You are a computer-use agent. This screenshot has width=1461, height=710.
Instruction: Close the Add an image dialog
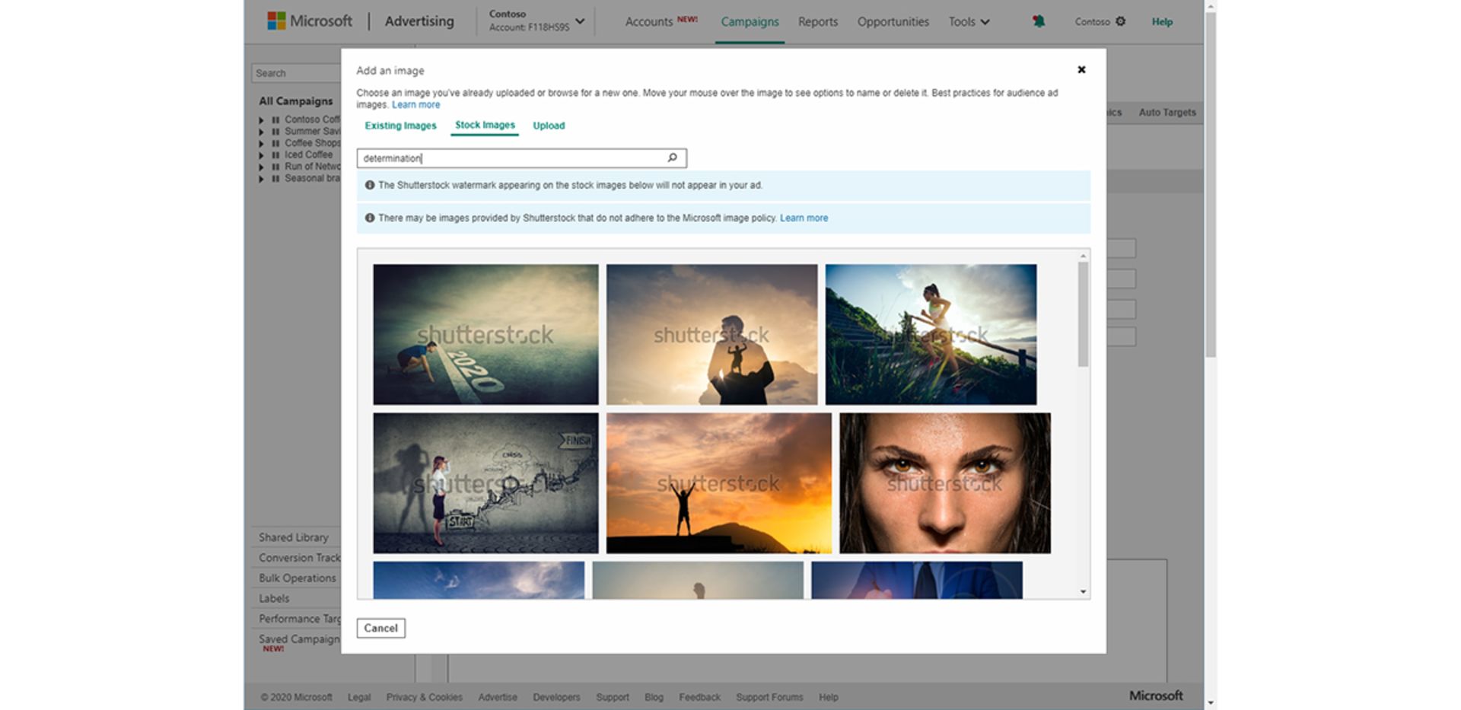tap(1081, 69)
